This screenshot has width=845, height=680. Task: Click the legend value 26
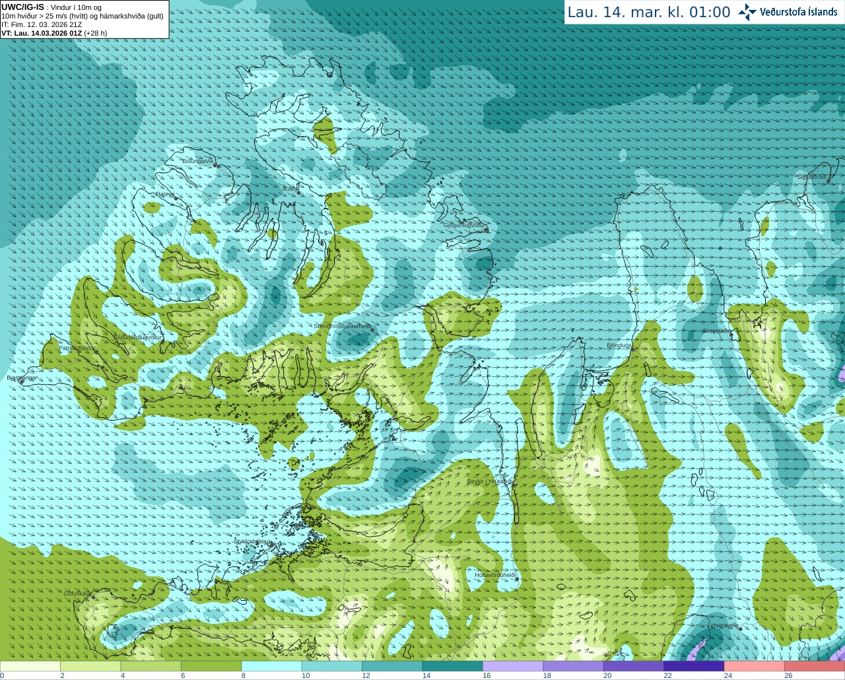coord(788,676)
